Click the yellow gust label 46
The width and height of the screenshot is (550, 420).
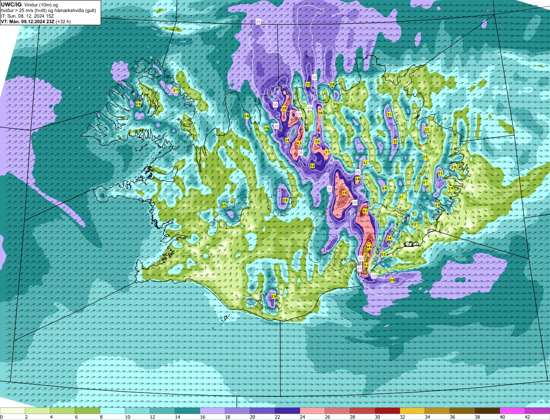click(369, 247)
